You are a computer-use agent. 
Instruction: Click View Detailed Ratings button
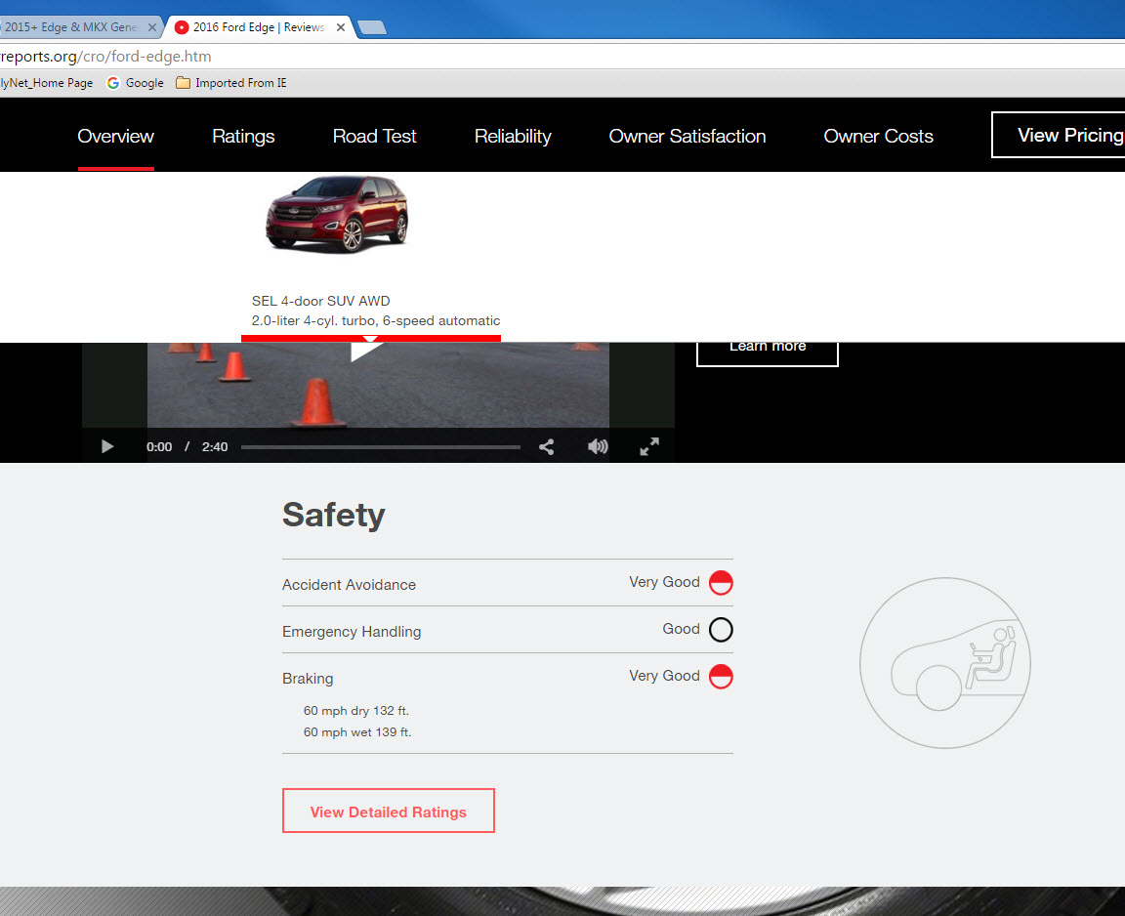[388, 812]
